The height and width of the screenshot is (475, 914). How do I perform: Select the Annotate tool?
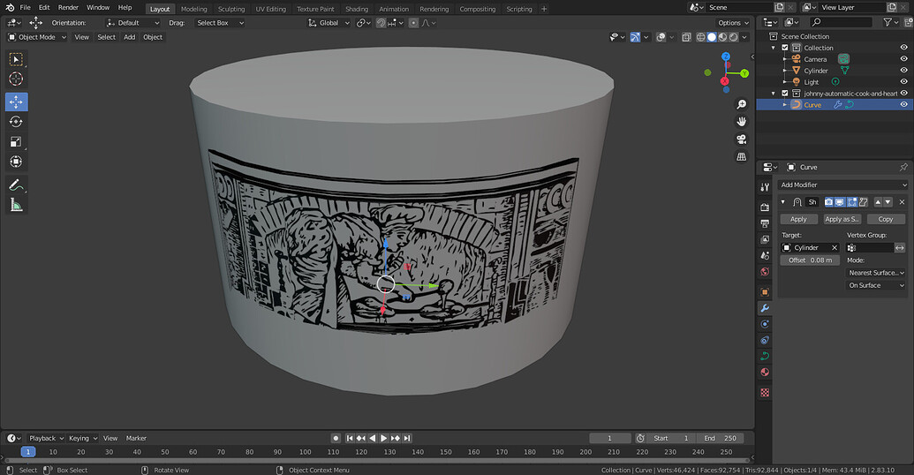click(x=16, y=185)
